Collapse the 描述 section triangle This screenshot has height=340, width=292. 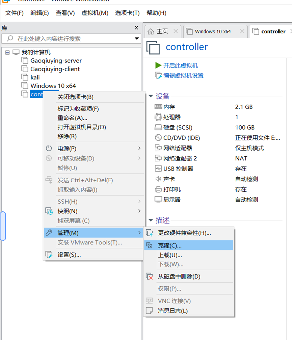(x=151, y=220)
